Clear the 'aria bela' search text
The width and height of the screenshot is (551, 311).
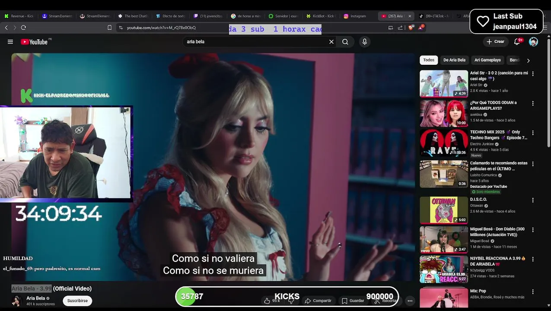331,42
